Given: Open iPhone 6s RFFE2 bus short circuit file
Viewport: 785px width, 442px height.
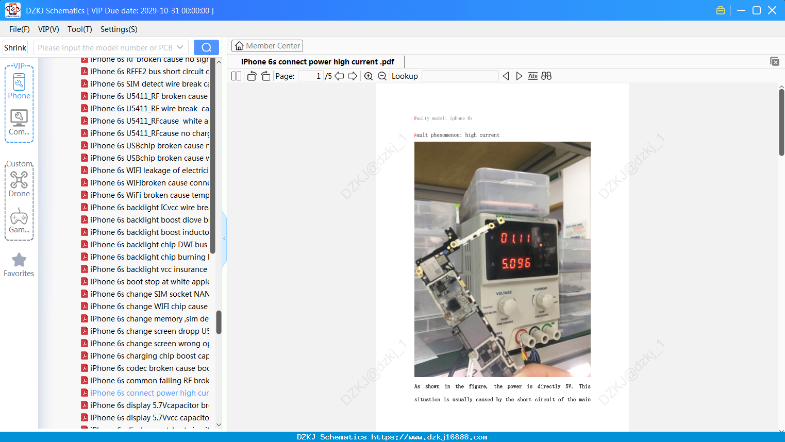Looking at the screenshot, I should [149, 72].
